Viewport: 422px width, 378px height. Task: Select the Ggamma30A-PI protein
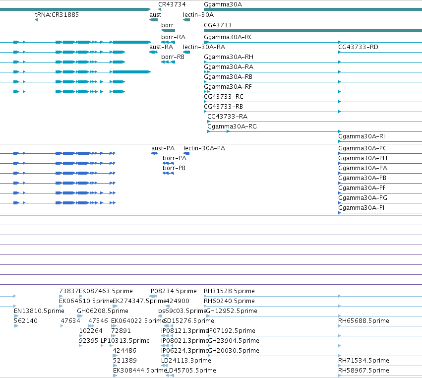(x=380, y=213)
